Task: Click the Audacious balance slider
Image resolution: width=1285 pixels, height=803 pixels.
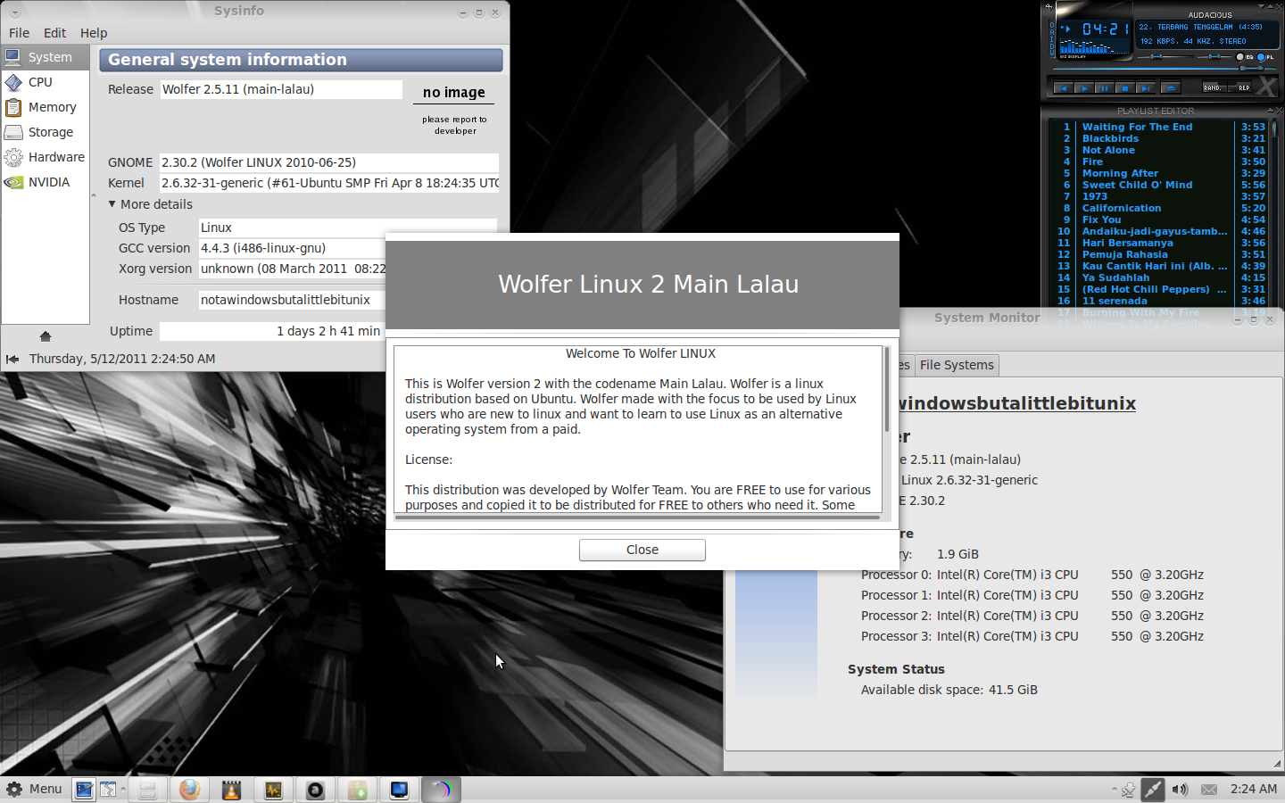Action: (x=1215, y=57)
